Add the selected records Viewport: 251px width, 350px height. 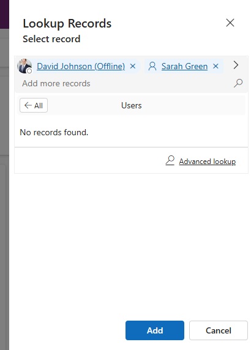[155, 330]
